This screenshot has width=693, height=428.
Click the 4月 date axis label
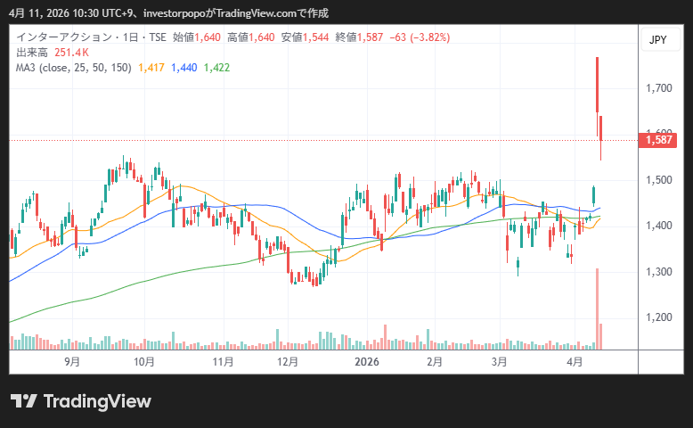pyautogui.click(x=575, y=362)
